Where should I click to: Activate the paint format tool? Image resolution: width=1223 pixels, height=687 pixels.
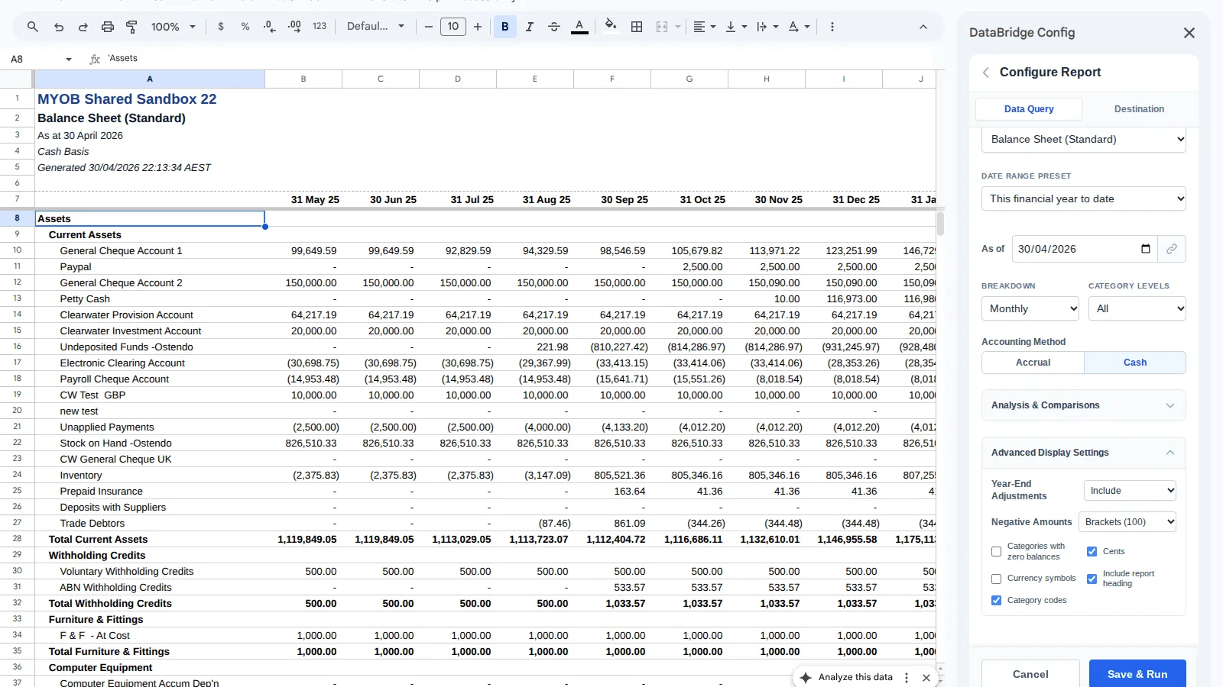click(131, 27)
